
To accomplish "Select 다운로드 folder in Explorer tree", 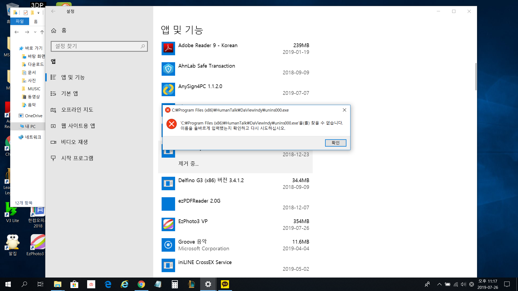I will coord(33,64).
